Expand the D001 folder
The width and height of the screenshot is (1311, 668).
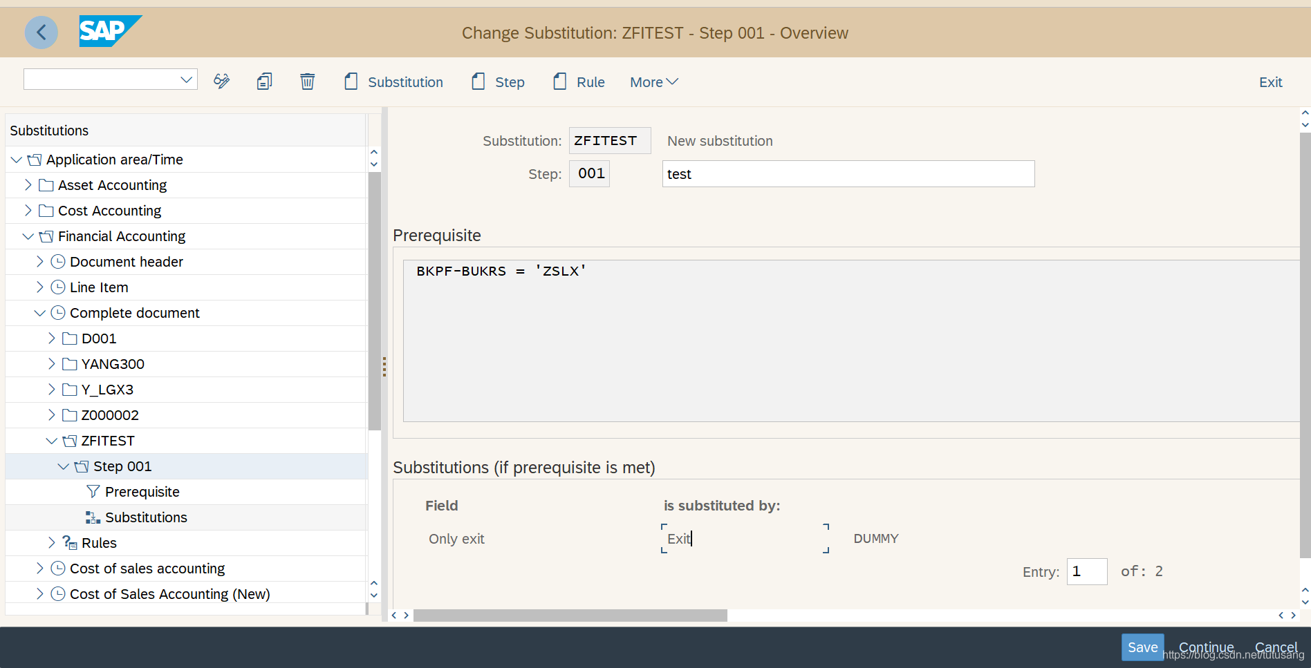pos(52,338)
